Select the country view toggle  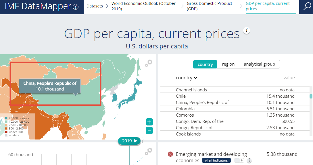click(x=205, y=64)
